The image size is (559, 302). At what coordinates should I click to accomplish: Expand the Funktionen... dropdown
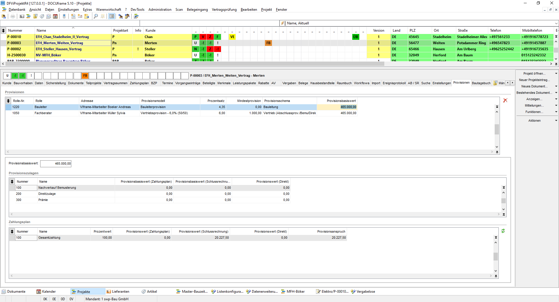click(x=556, y=112)
